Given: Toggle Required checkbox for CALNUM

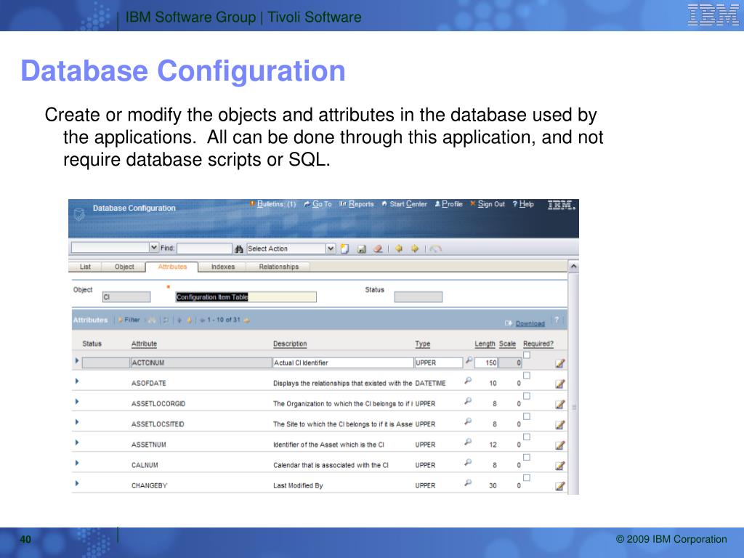Looking at the screenshot, I should point(527,457).
